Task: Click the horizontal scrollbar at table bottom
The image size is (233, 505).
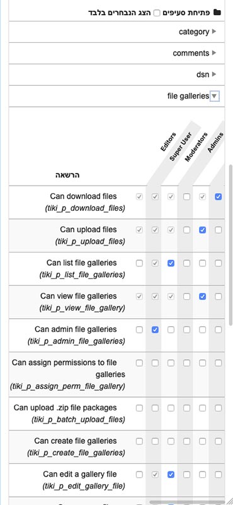Action: pyautogui.click(x=187, y=502)
